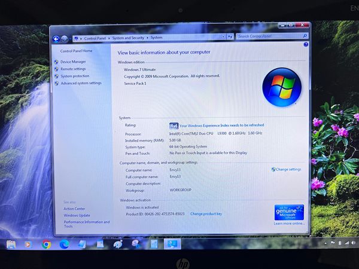Click the Intel Core 2 Duo processor value
359x269 pixels.
(x=215, y=133)
